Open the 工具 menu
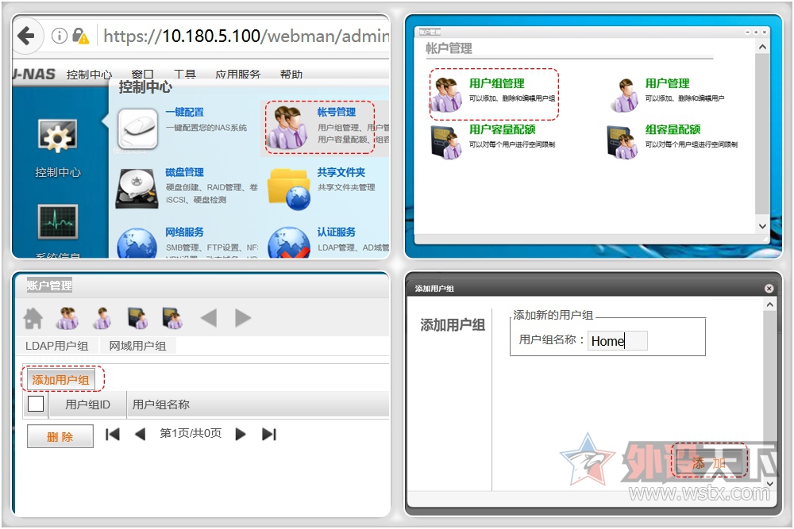 [185, 75]
